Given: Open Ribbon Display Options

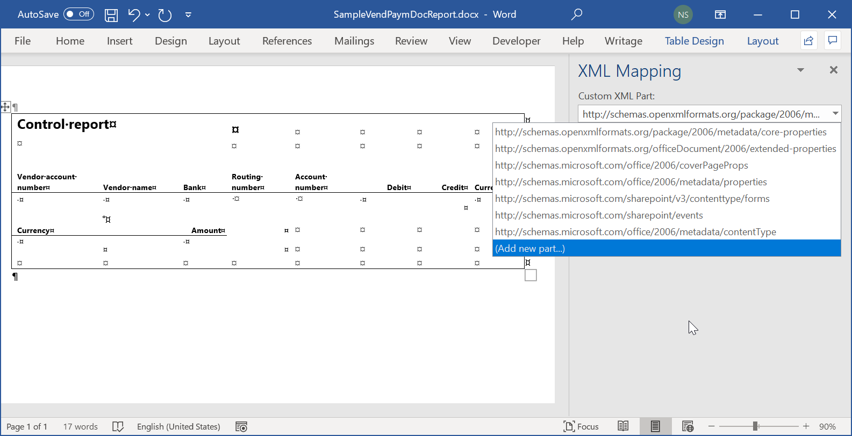Looking at the screenshot, I should click(720, 14).
